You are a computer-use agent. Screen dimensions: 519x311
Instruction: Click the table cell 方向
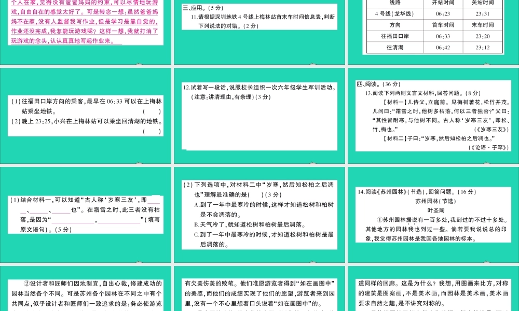point(394,25)
